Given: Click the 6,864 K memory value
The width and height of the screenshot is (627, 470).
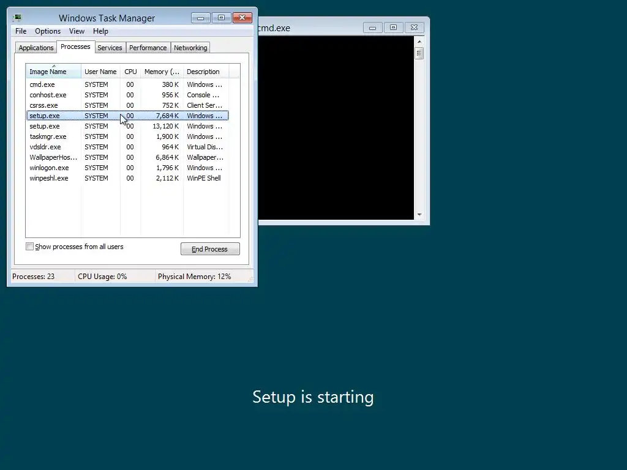Looking at the screenshot, I should point(167,157).
